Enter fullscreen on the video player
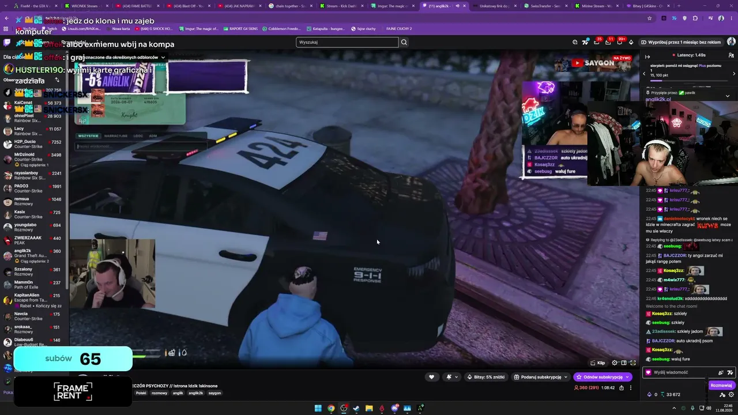Screen dimensions: 738x415 [633, 363]
